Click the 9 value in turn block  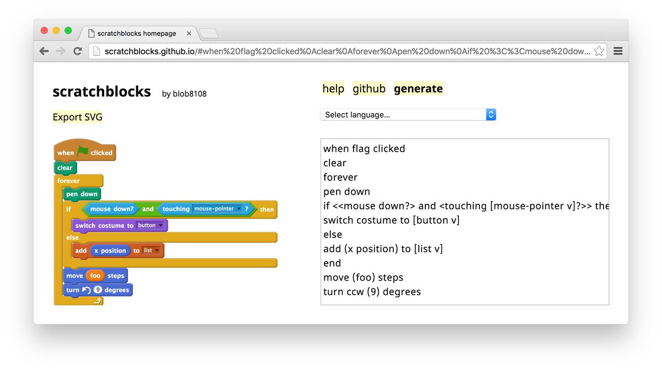98,290
